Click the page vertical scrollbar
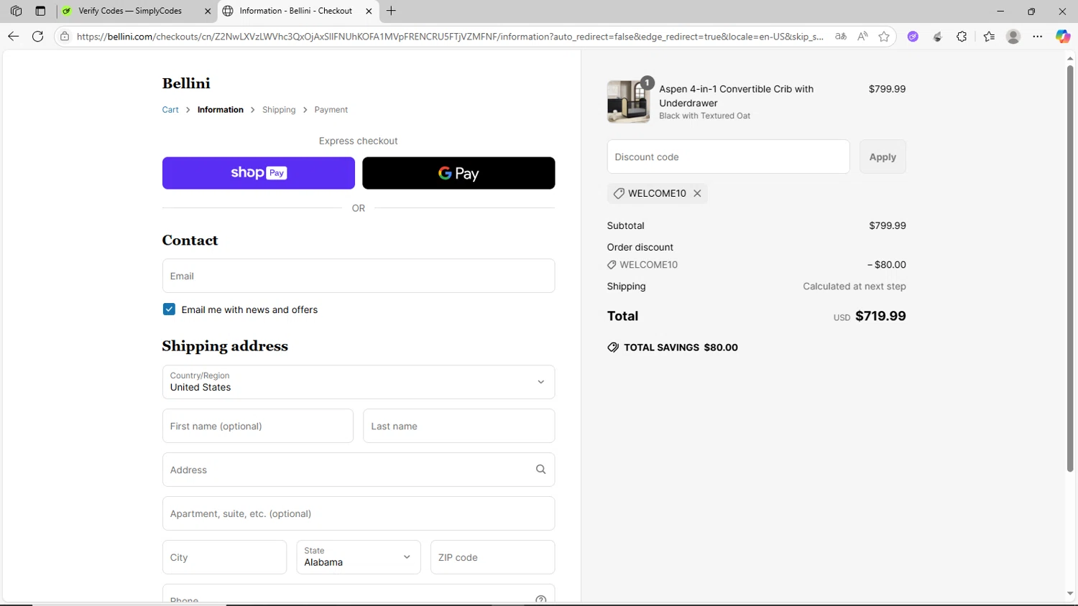Screen dimensions: 1078x606 coord(1070,269)
